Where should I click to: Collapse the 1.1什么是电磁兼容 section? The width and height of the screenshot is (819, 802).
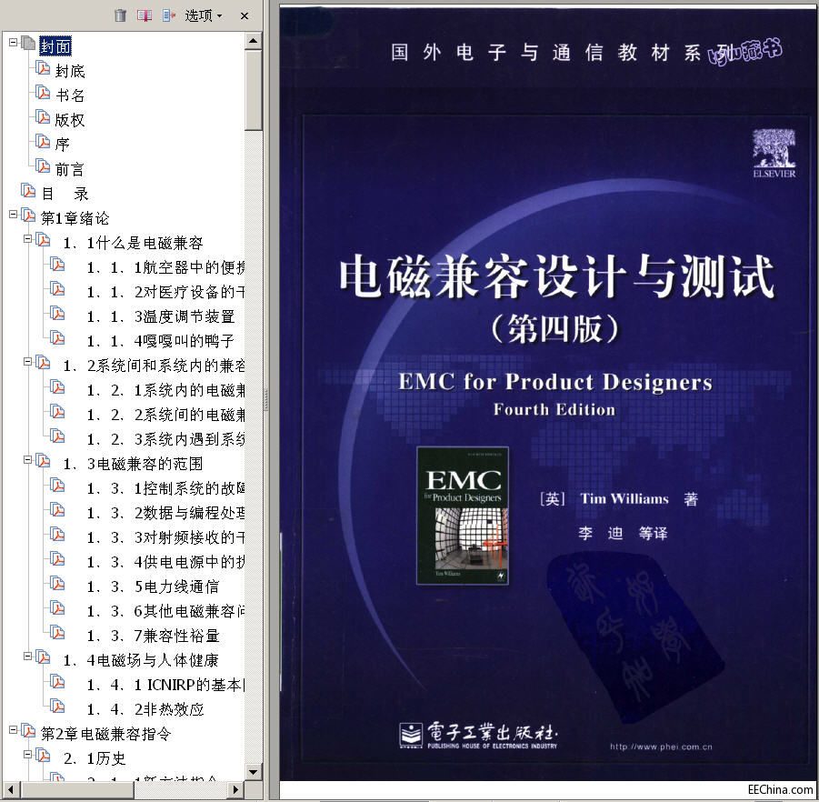click(27, 239)
